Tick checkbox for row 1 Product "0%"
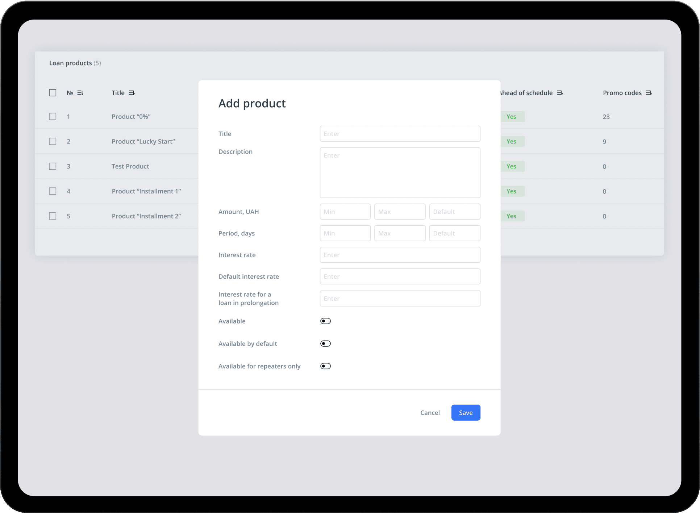Viewport: 700px width, 513px height. pos(53,116)
